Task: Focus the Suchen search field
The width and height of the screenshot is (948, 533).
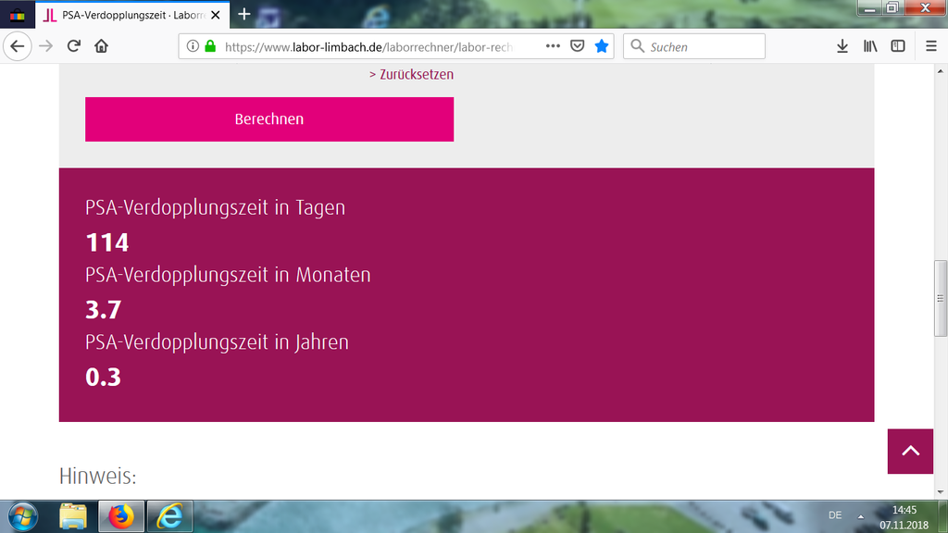Action: pyautogui.click(x=694, y=46)
